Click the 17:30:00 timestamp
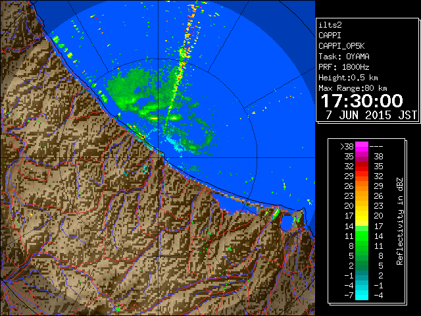 coord(362,101)
